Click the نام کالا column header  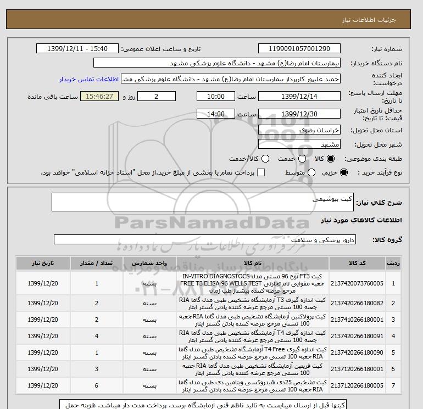(253, 263)
